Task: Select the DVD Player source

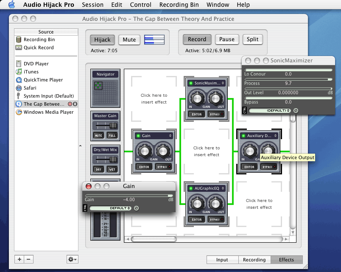Action: tap(36, 64)
